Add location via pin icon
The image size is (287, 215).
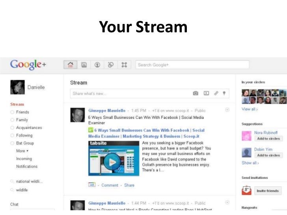pos(224,93)
